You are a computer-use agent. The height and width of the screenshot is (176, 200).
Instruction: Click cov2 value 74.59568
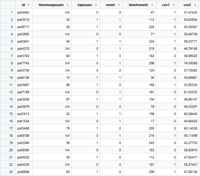(x=191, y=63)
